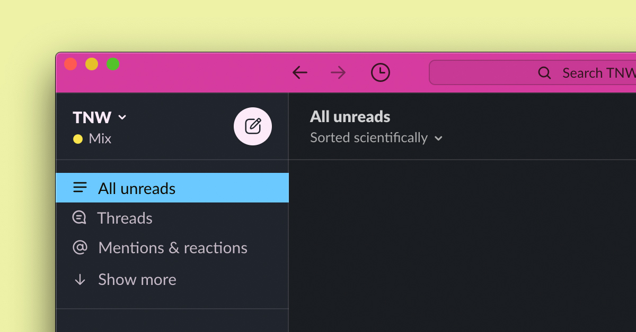Click the Threads icon in sidebar
Image resolution: width=636 pixels, height=332 pixels.
click(x=79, y=218)
